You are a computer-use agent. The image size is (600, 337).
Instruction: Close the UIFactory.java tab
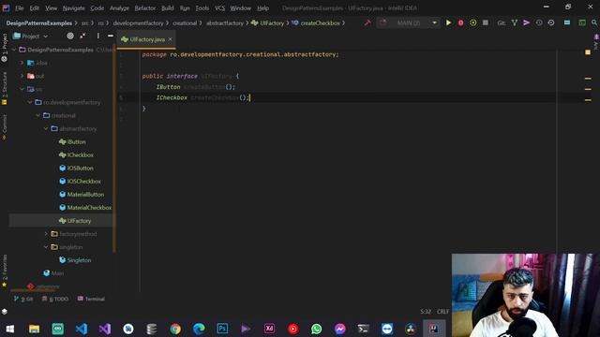tap(171, 39)
